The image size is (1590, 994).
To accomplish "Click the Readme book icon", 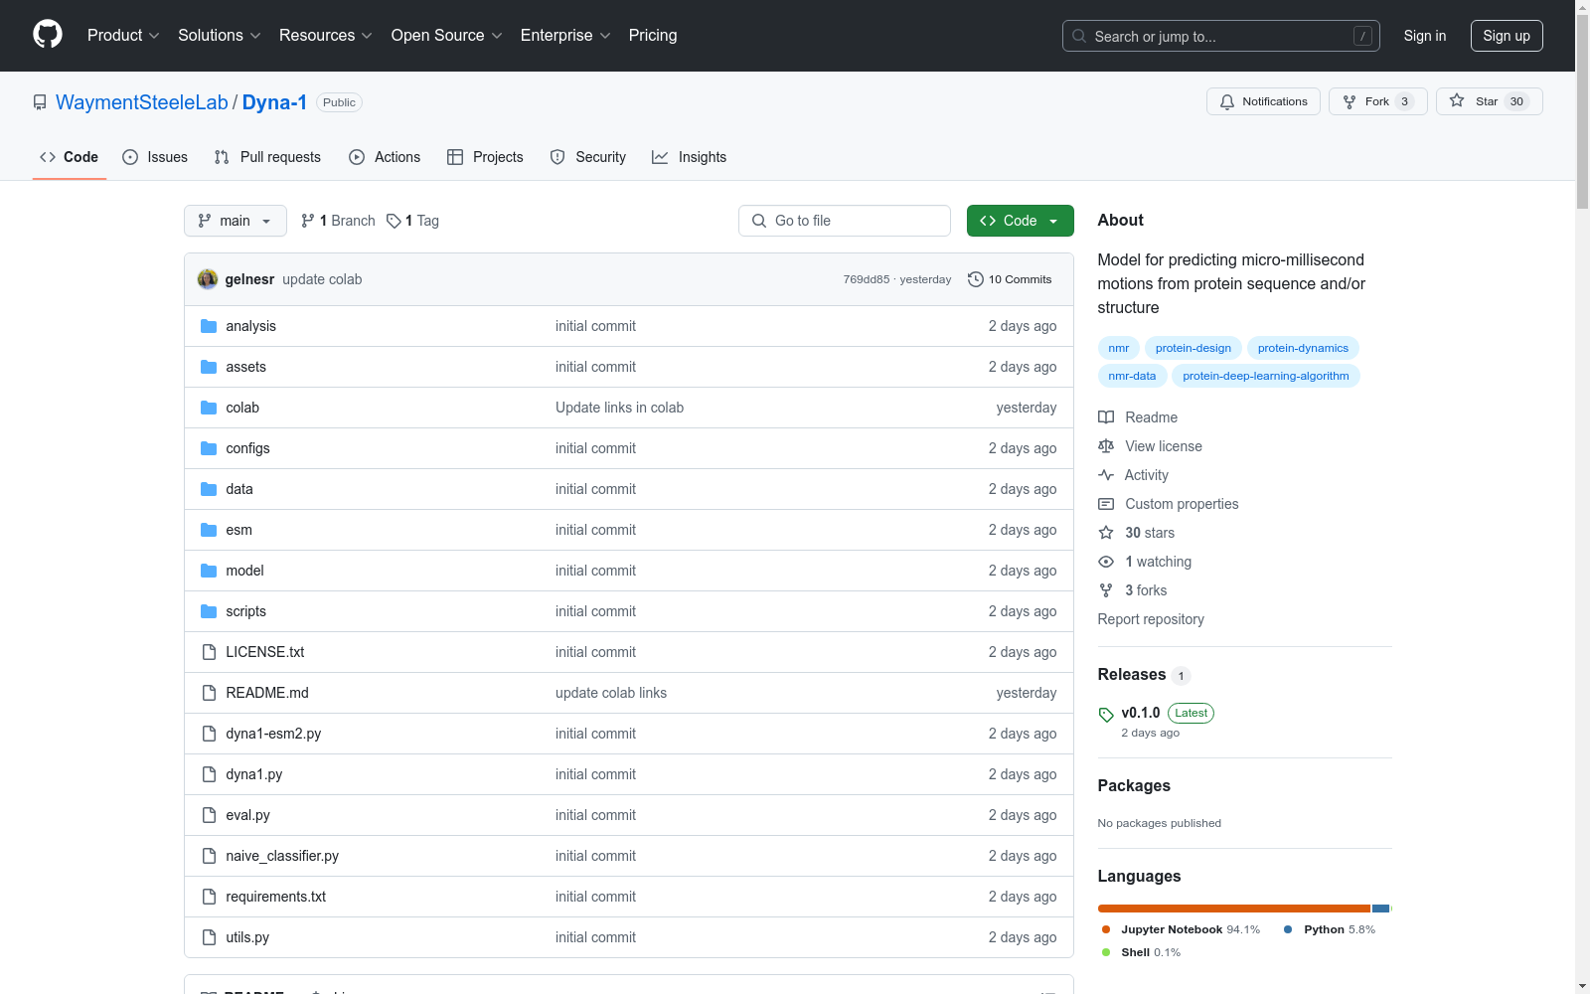I will point(1106,417).
